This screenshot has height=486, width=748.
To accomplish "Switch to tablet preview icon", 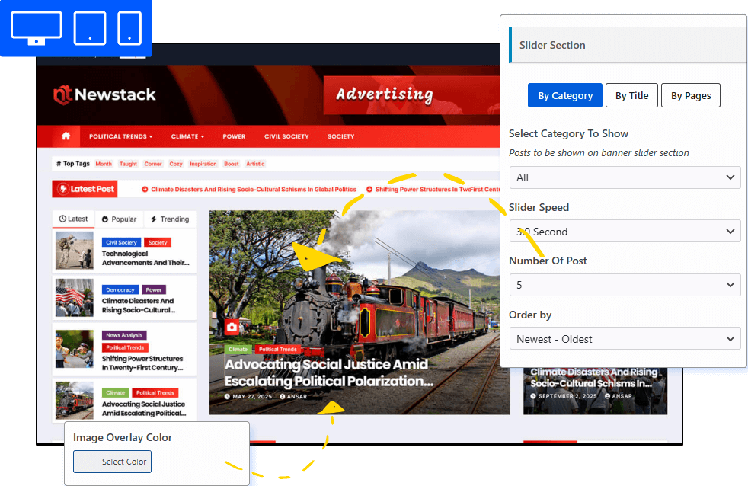I will [x=90, y=28].
